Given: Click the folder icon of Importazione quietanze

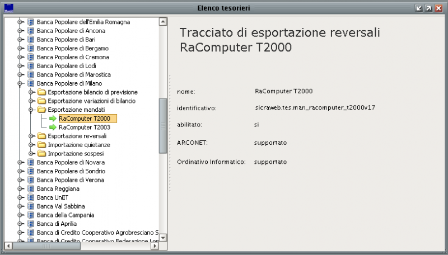Looking at the screenshot, I should point(41,145).
